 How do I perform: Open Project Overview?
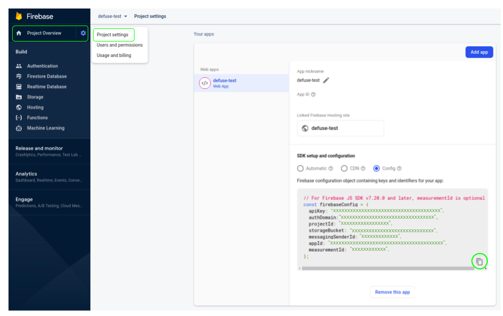coord(44,33)
